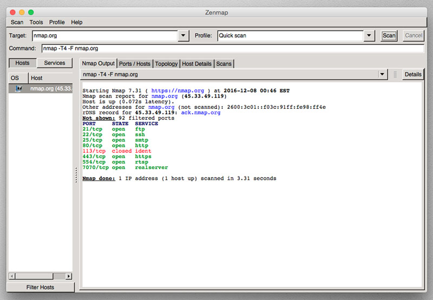This screenshot has width=433, height=300.
Task: Click into the Profile text field
Action: tap(290, 36)
